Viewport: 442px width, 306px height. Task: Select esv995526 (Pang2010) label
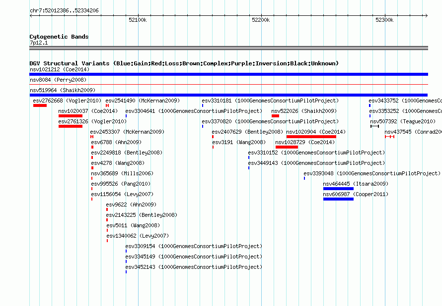click(x=121, y=184)
